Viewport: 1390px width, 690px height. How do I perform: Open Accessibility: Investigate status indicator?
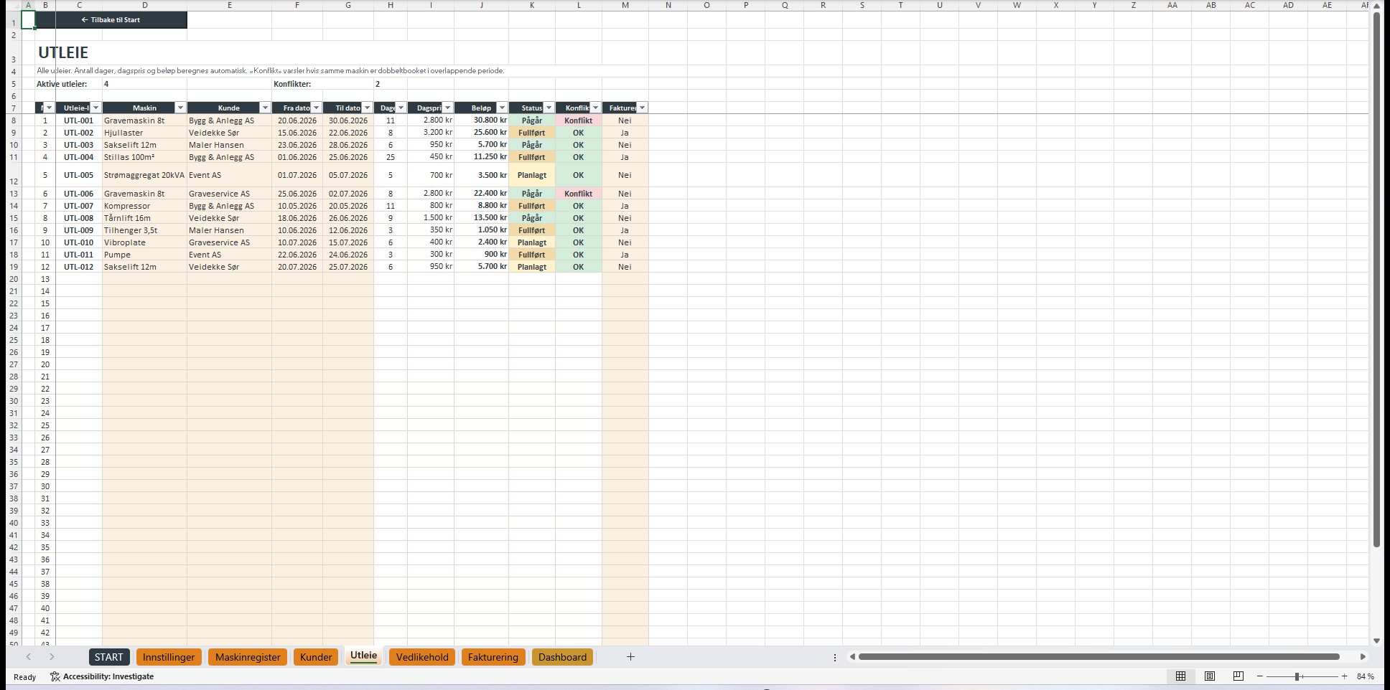point(102,676)
